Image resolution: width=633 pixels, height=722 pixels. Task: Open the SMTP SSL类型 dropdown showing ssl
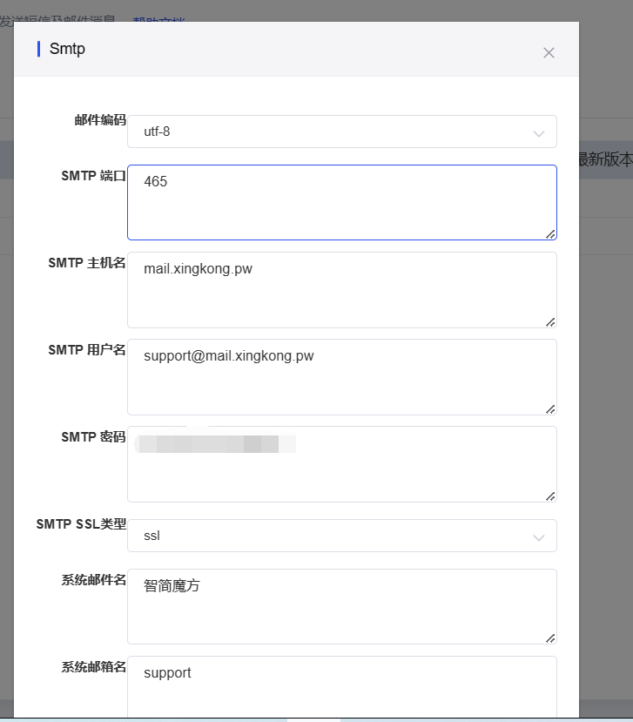tap(342, 536)
